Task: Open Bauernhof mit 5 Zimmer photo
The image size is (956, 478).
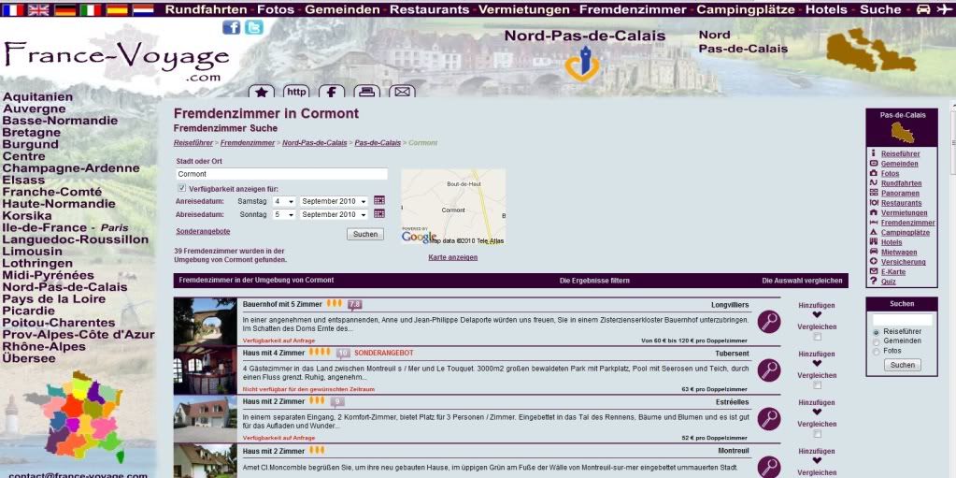Action: (205, 321)
